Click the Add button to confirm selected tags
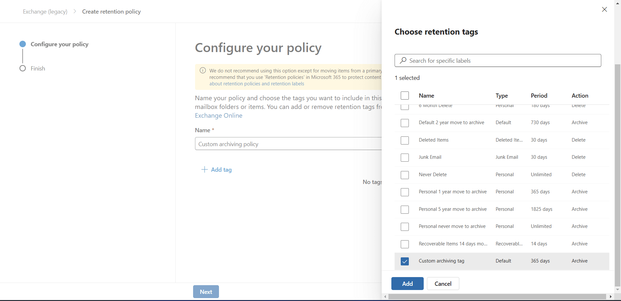The height and width of the screenshot is (301, 621). [x=407, y=284]
